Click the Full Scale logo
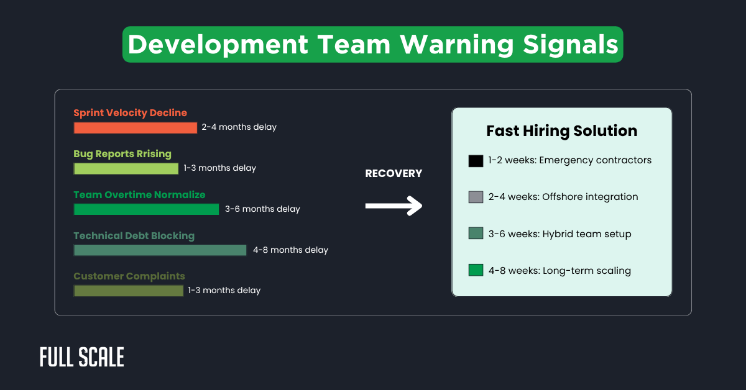 pyautogui.click(x=81, y=357)
